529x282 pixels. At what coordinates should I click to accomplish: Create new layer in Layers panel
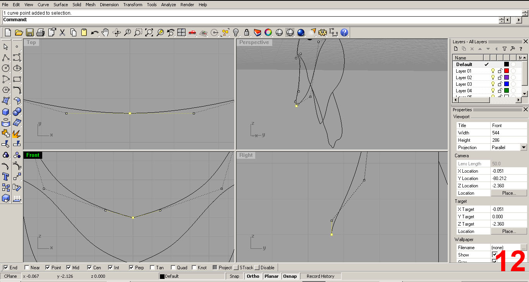[x=456, y=49]
